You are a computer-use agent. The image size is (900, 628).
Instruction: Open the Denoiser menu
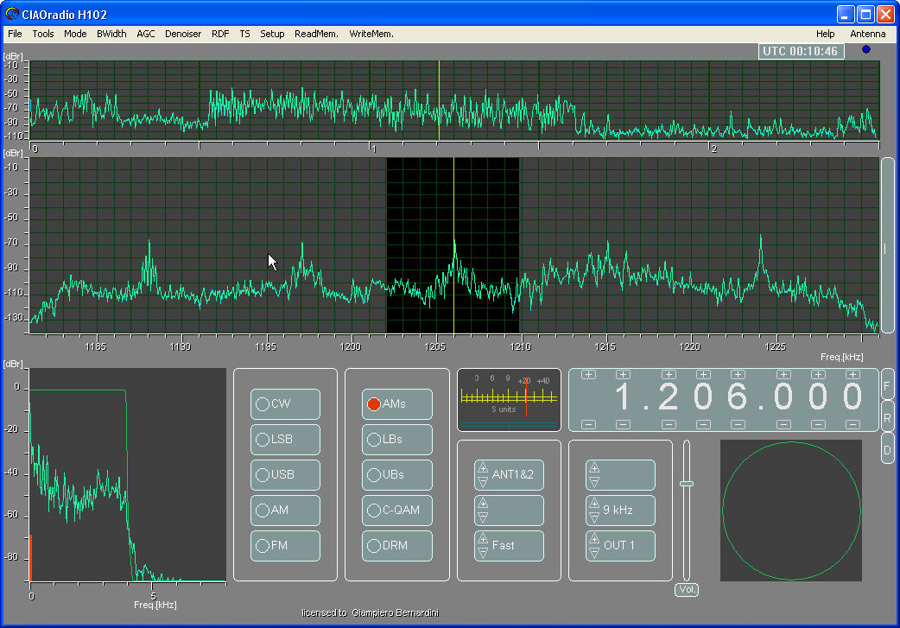[183, 34]
